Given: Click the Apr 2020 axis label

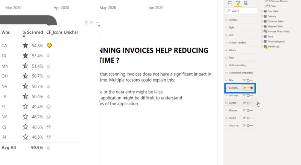Looking at the screenshot, I should (x=61, y=8).
